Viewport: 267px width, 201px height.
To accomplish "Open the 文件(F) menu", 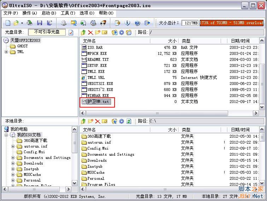I will coord(11,13).
